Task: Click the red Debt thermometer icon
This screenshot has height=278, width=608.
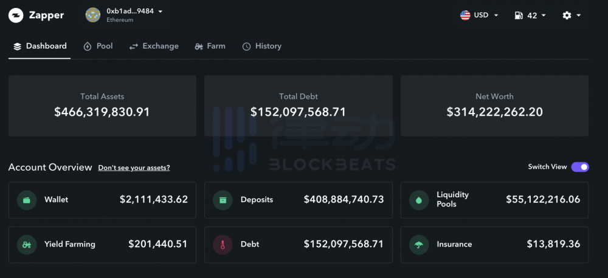Action: point(223,245)
